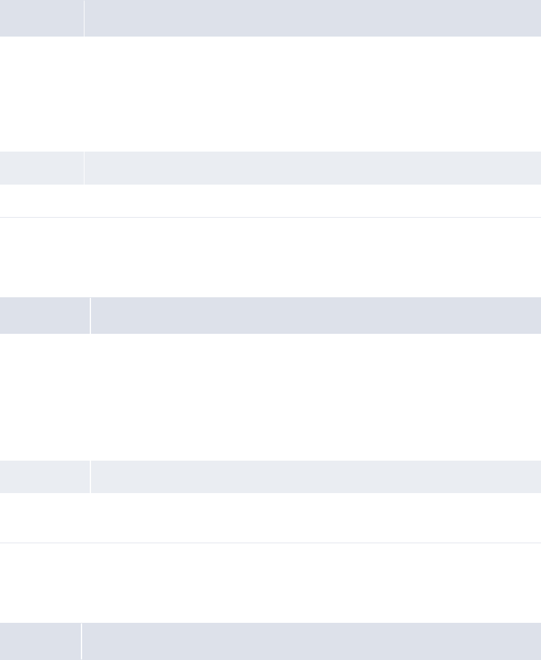
Task: Select the first table's wide light-gray row cell
Action: (312, 168)
